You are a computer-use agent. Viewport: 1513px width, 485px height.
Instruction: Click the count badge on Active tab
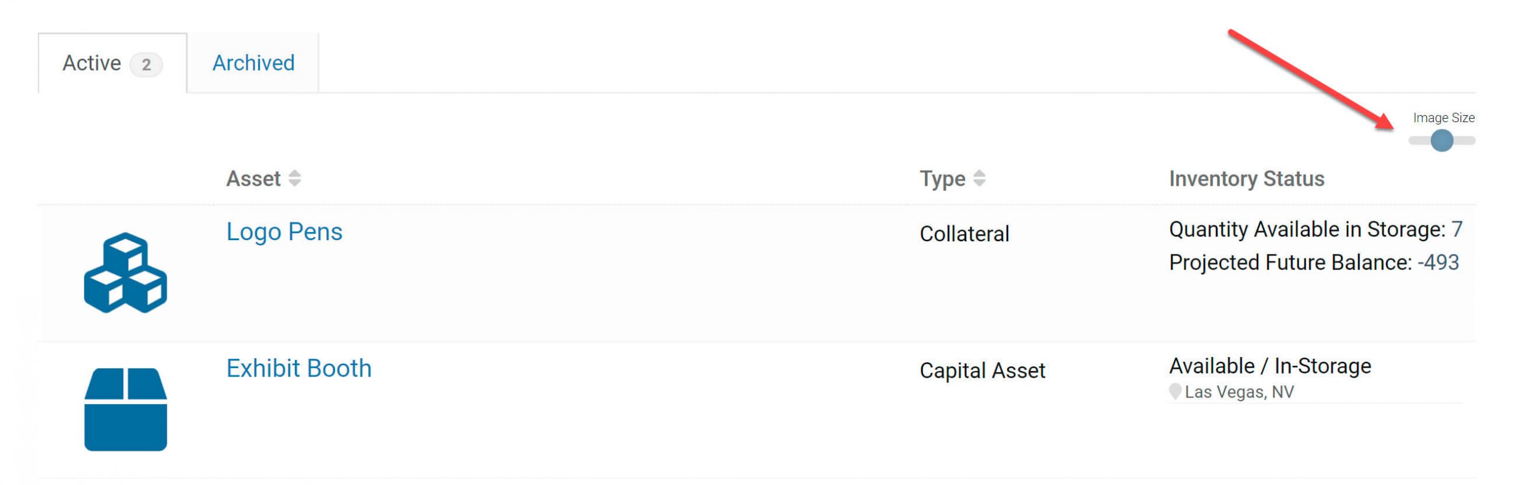[x=146, y=64]
